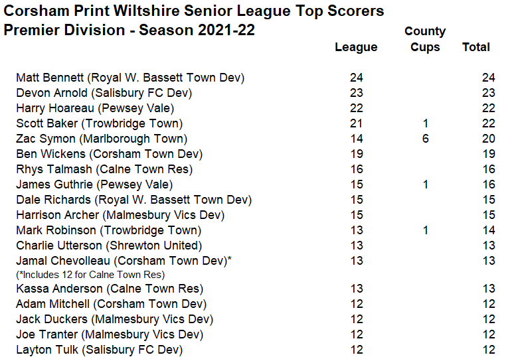Click Kassa Anderson (Calne Town Res) name
This screenshot has height=357, width=518.
[110, 289]
